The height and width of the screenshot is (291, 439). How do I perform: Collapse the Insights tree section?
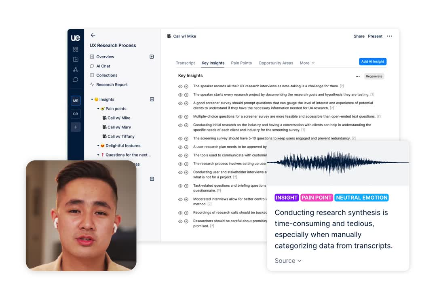tap(92, 99)
